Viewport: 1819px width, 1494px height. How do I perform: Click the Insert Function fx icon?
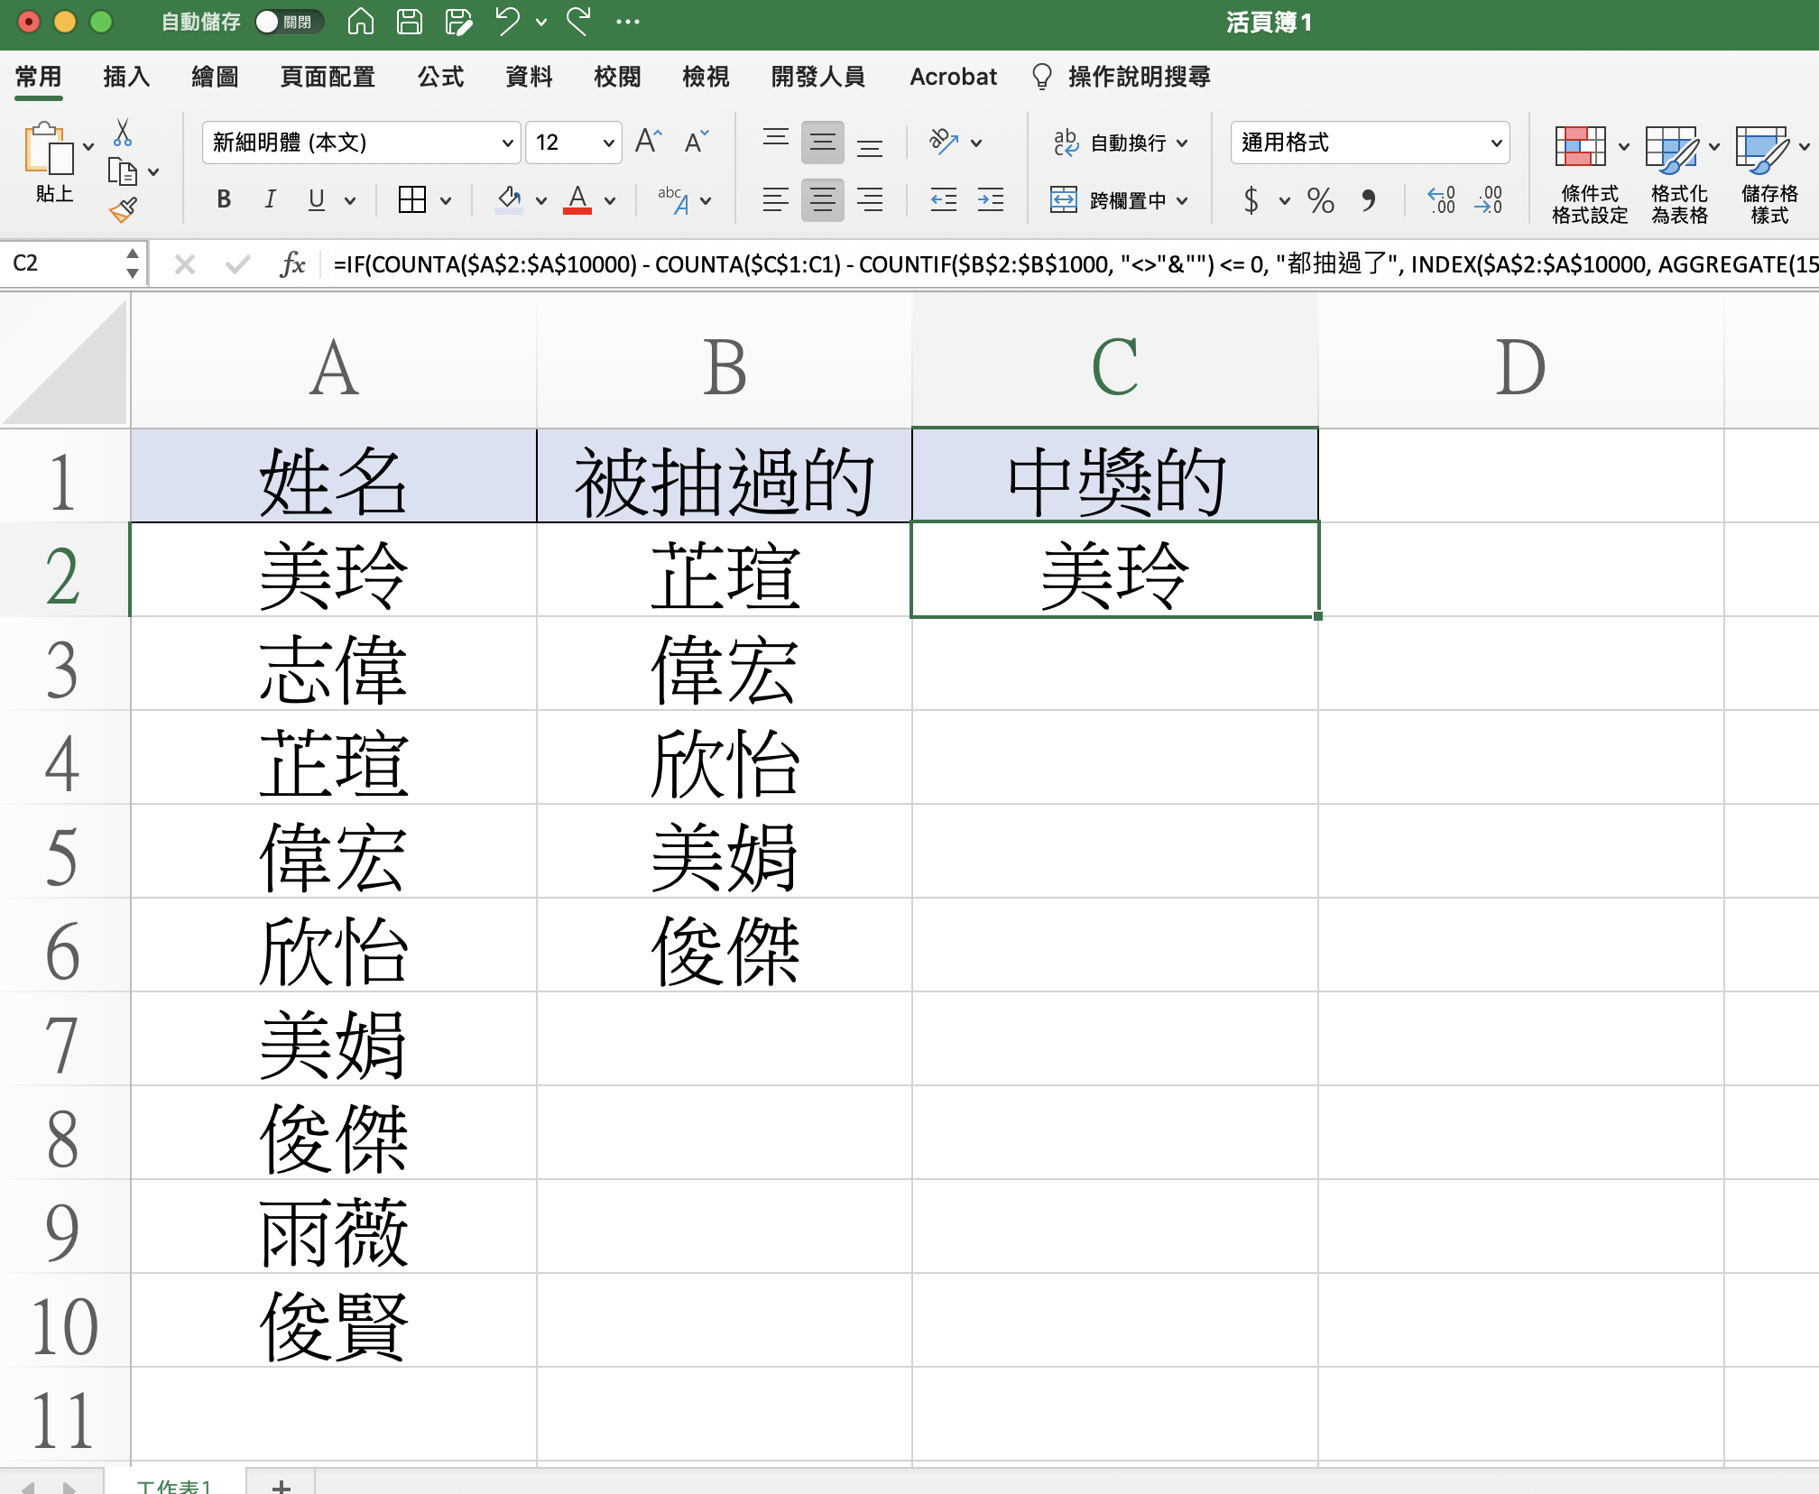click(292, 264)
